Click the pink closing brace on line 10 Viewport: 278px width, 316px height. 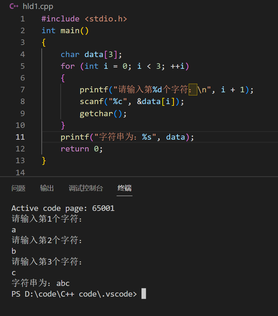[x=63, y=126]
